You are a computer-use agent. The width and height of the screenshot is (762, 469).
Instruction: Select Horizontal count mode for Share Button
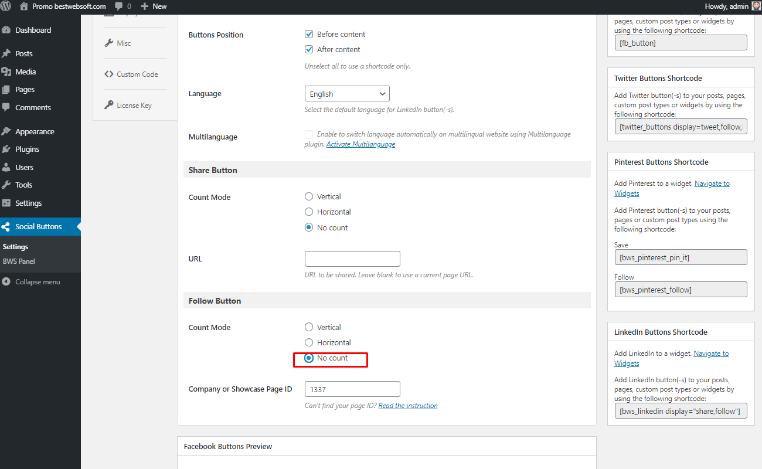click(309, 212)
